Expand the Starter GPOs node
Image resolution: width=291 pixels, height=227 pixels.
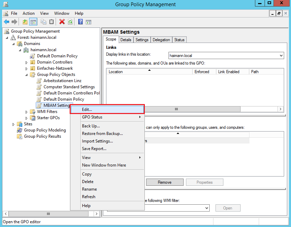point(26,118)
